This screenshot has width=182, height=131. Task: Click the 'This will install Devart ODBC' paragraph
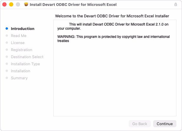click(x=113, y=26)
